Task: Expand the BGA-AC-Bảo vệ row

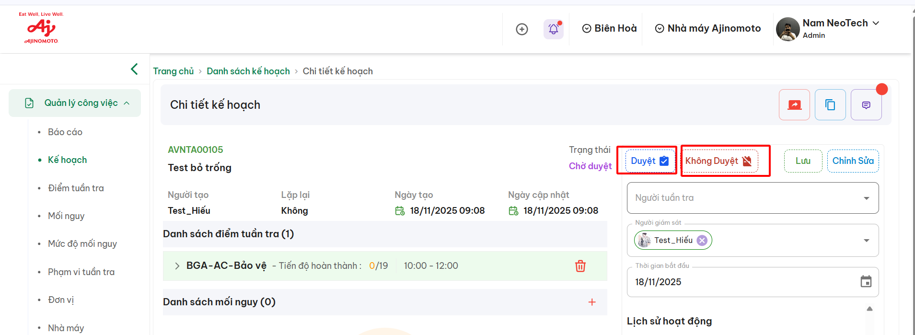Action: pos(177,266)
